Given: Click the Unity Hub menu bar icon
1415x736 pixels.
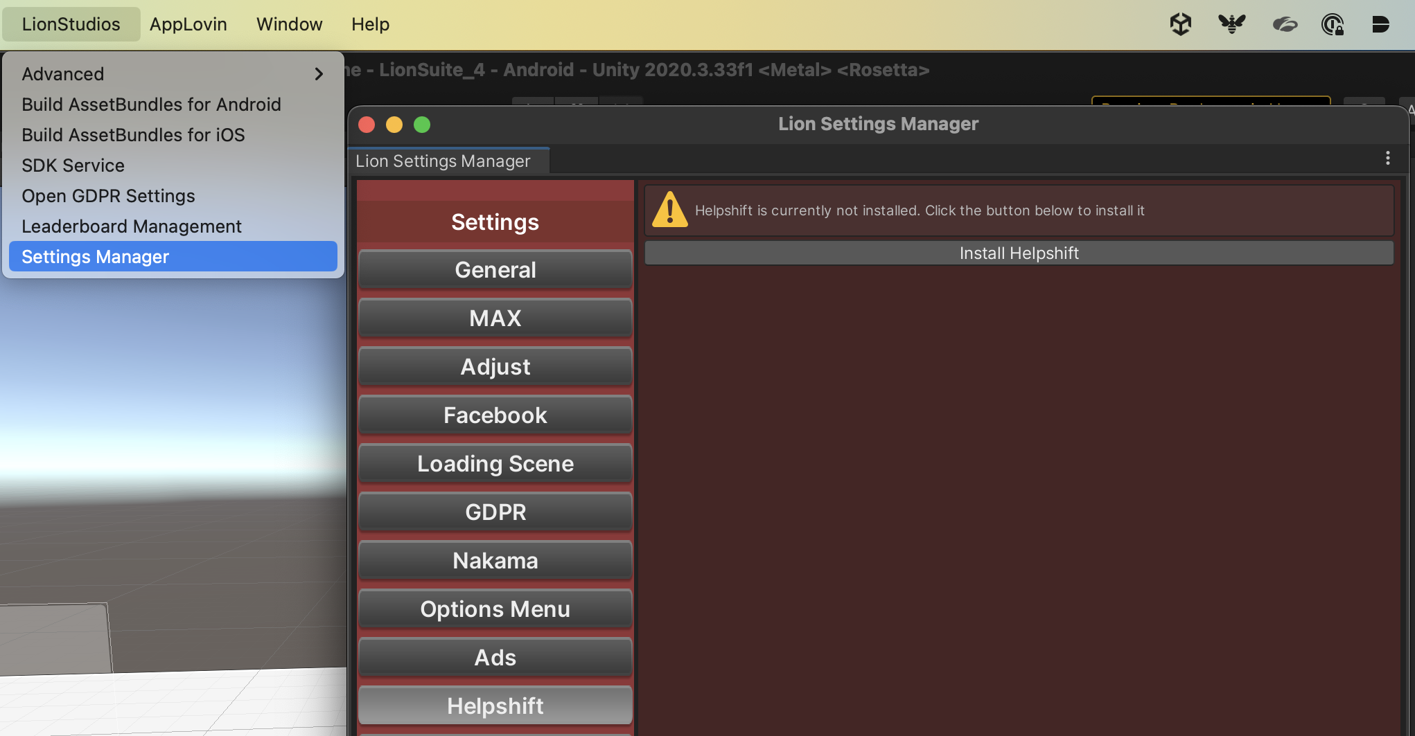Looking at the screenshot, I should tap(1181, 24).
